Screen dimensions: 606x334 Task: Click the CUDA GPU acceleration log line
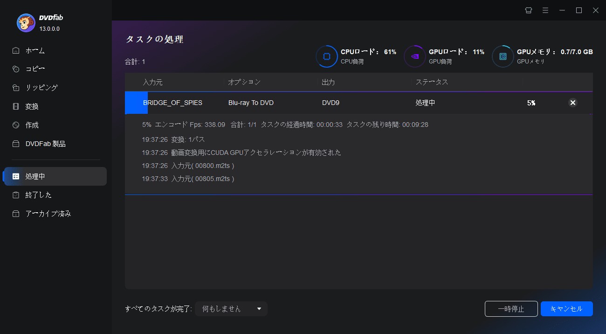[241, 153]
